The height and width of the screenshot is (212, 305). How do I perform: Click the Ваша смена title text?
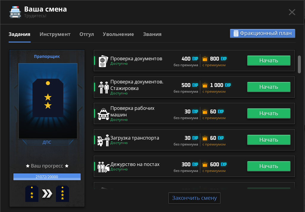click(x=45, y=9)
